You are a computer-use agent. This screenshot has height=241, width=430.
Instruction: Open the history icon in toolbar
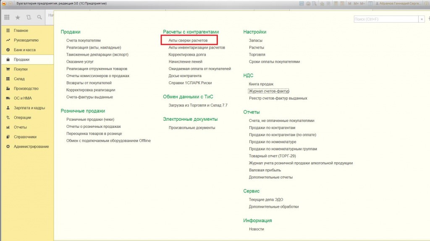pos(29,17)
